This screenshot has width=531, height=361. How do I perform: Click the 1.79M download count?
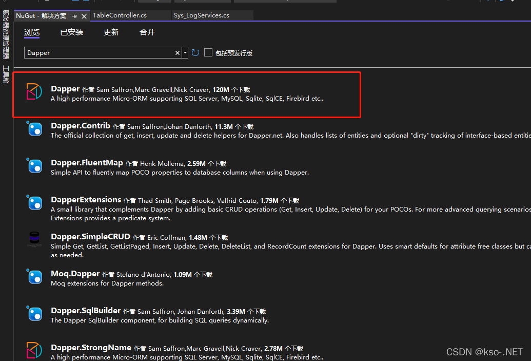[269, 201]
